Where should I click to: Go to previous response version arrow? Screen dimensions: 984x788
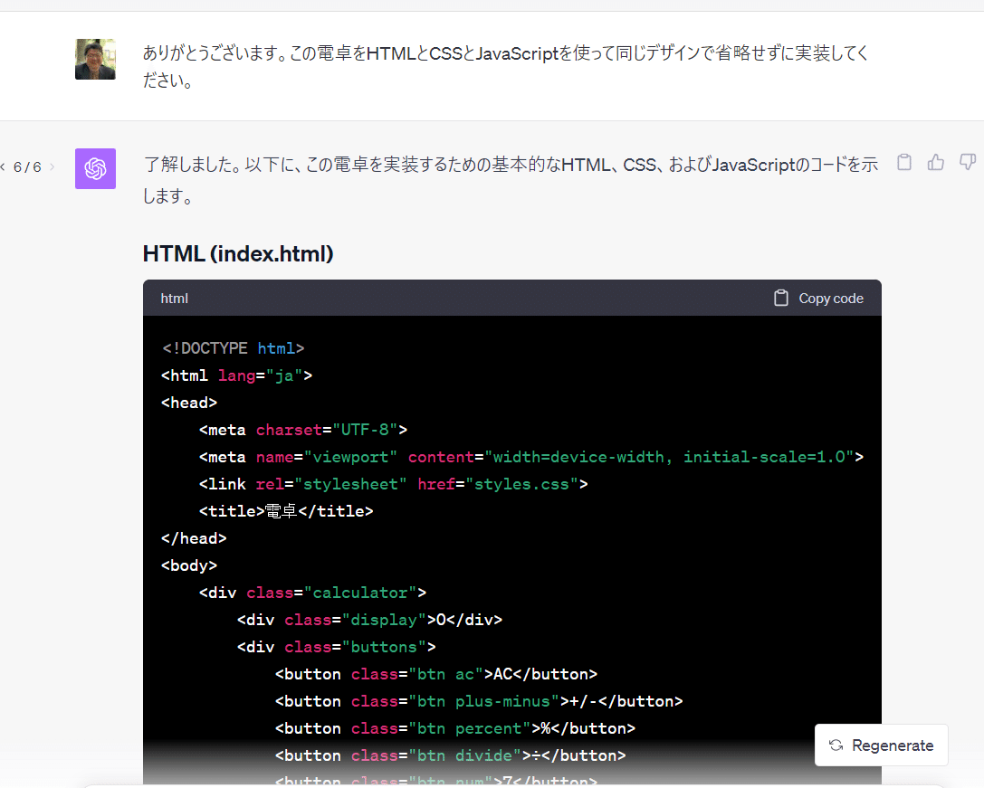click(3, 166)
